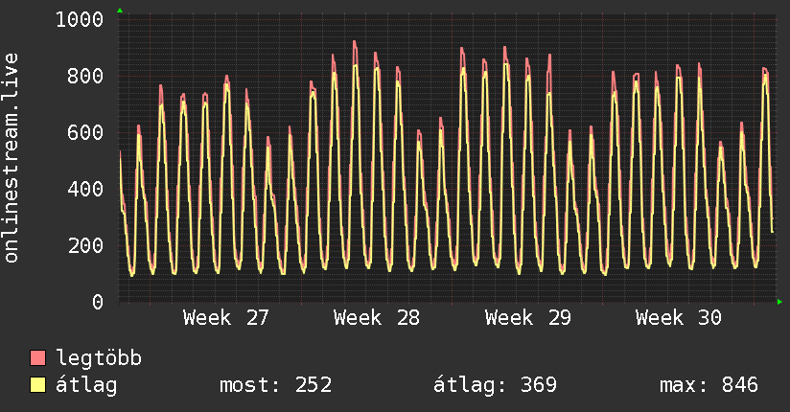Image resolution: width=790 pixels, height=412 pixels.
Task: Click the legtöbb legend label
Action: (x=99, y=358)
